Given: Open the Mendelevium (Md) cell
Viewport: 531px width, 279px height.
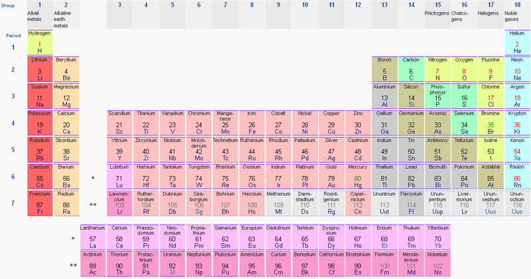Looking at the screenshot, I should pyautogui.click(x=411, y=264).
